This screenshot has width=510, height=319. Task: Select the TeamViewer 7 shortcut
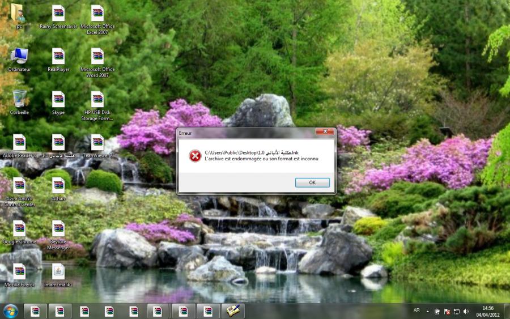[97, 143]
